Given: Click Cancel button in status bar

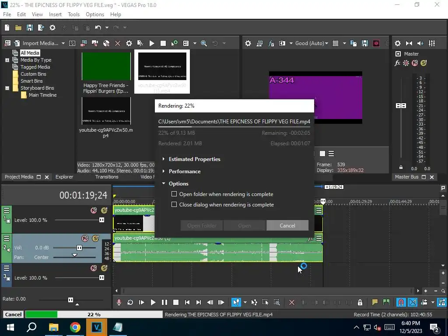Looking at the screenshot, I should [x=13, y=315].
